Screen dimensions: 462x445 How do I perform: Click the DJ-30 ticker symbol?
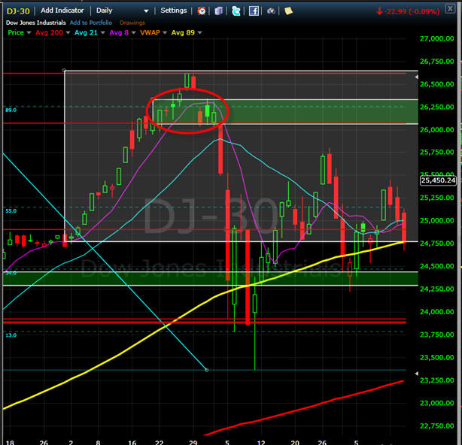click(x=18, y=11)
